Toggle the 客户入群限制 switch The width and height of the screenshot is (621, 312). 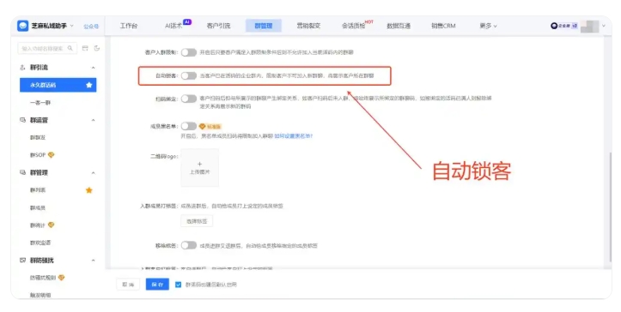click(x=189, y=52)
